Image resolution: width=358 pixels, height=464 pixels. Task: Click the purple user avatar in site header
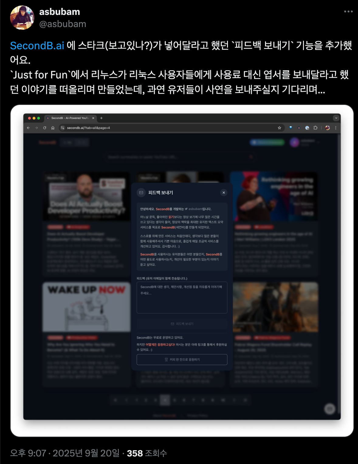[294, 142]
